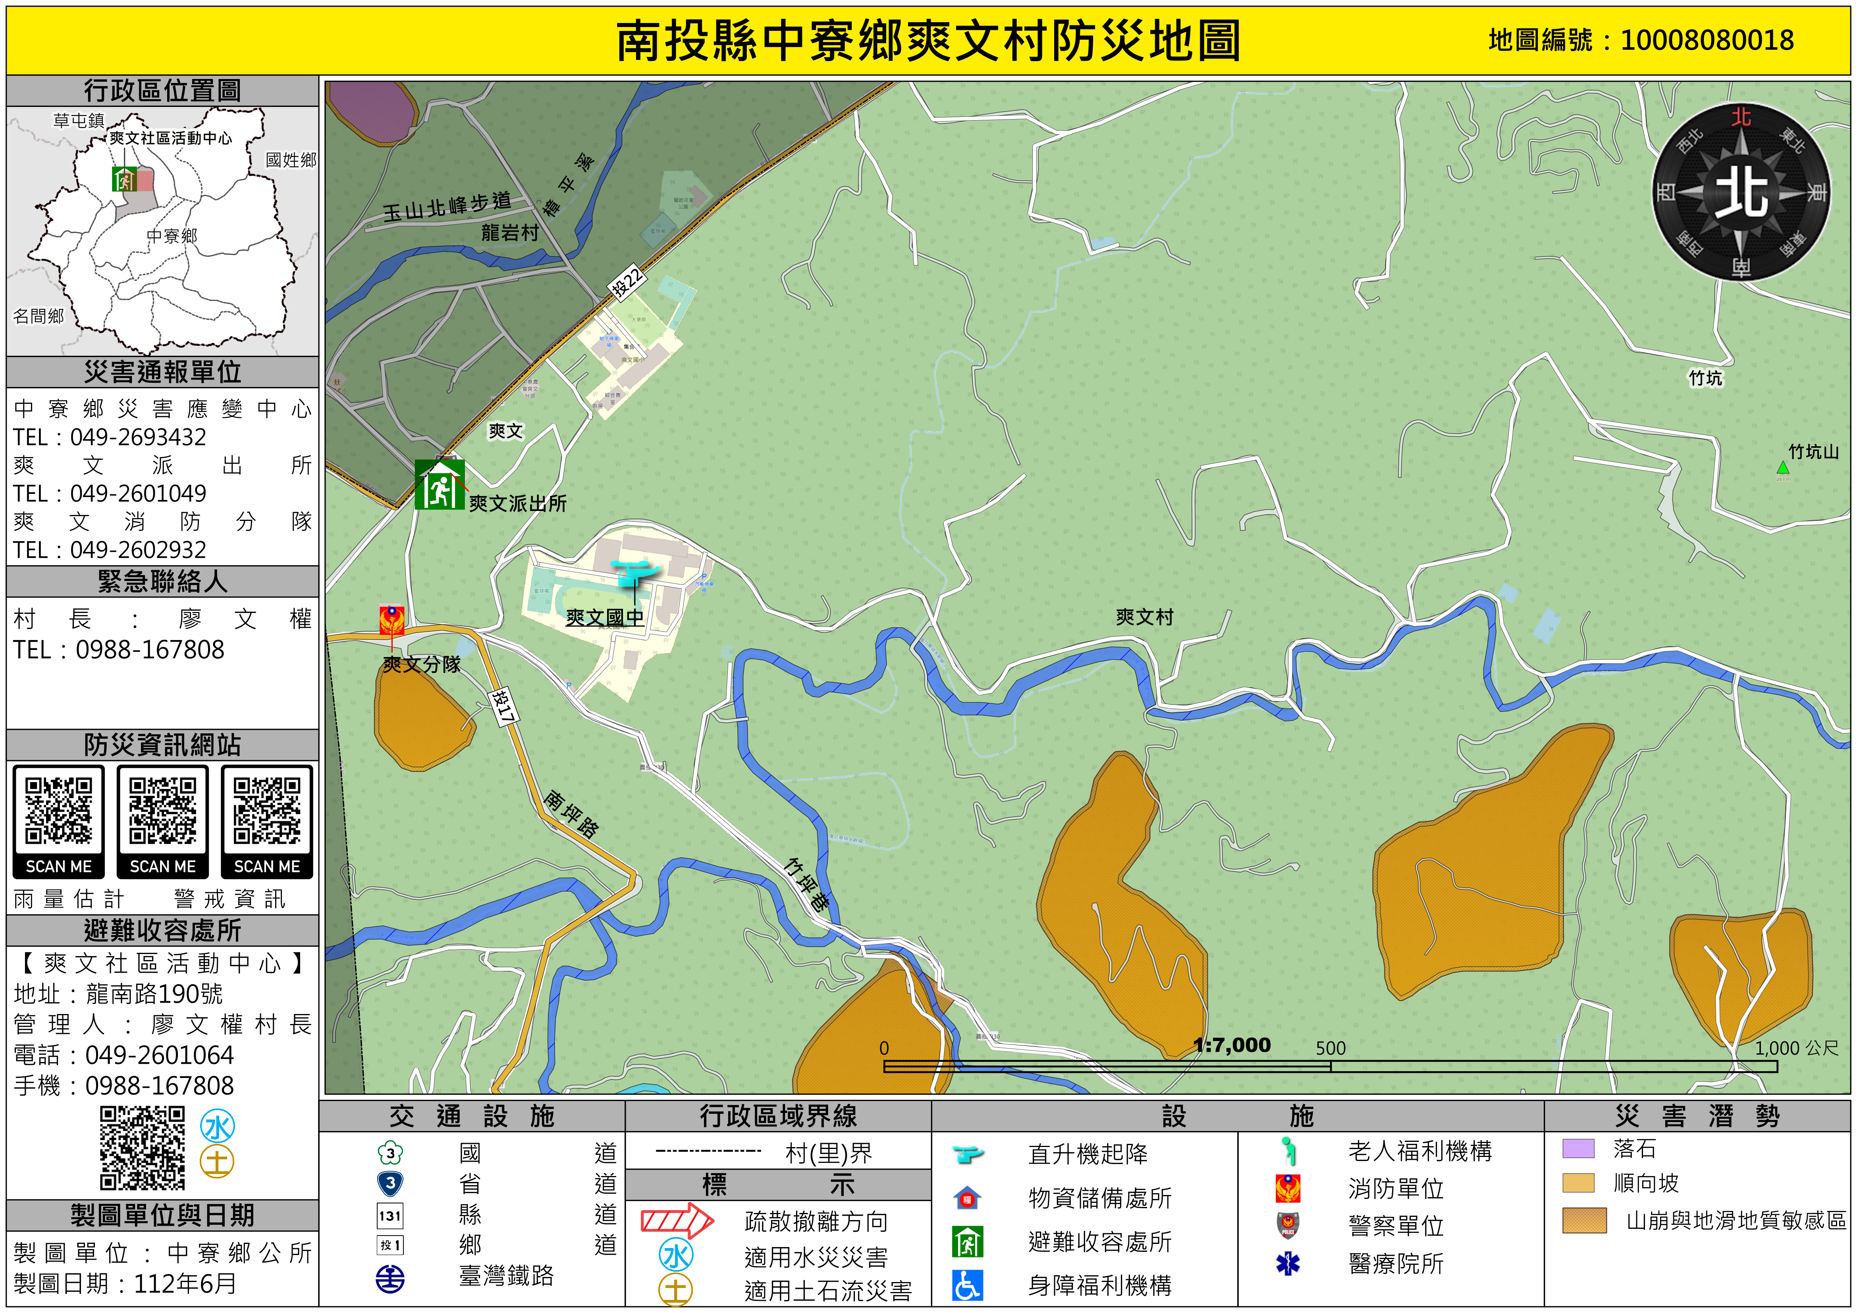1857x1313 pixels.
Task: Click the green evacuation shelter icon on map
Action: point(439,486)
